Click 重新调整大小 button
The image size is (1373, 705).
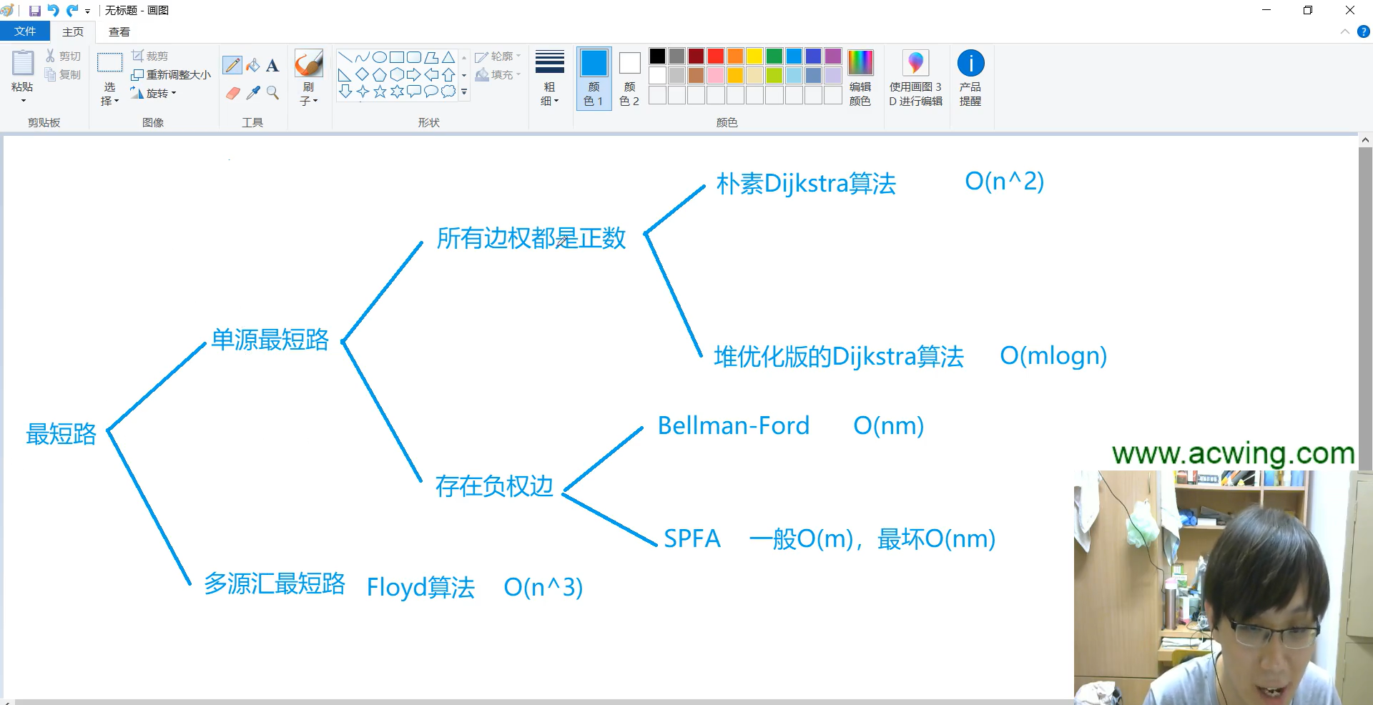coord(171,74)
